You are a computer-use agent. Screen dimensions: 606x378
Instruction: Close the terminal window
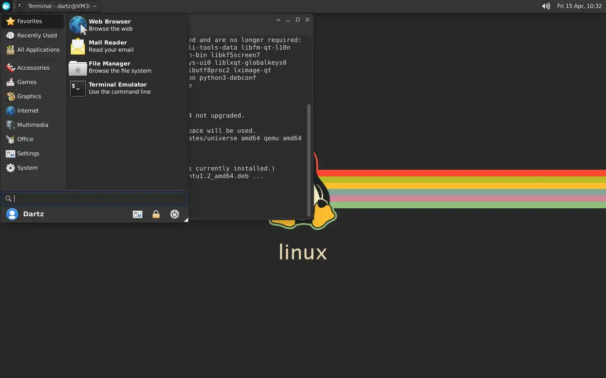(x=307, y=20)
